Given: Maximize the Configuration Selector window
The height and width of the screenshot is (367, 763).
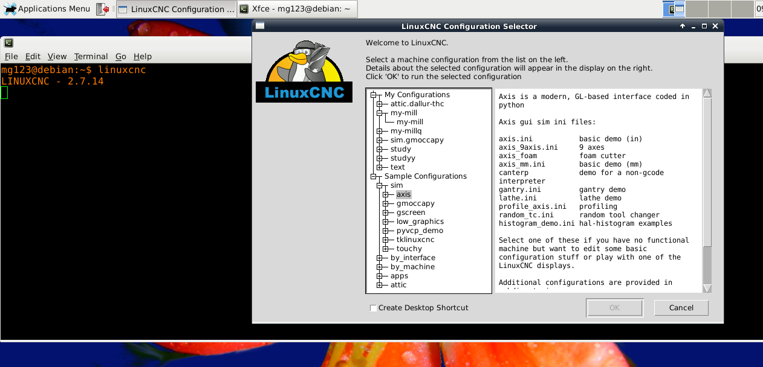Looking at the screenshot, I should [x=704, y=26].
